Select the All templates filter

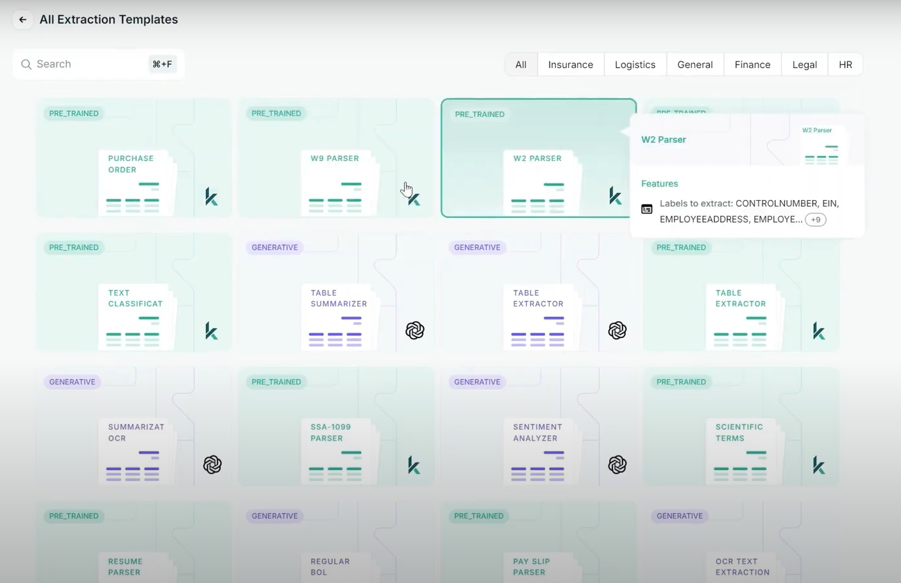pyautogui.click(x=520, y=64)
